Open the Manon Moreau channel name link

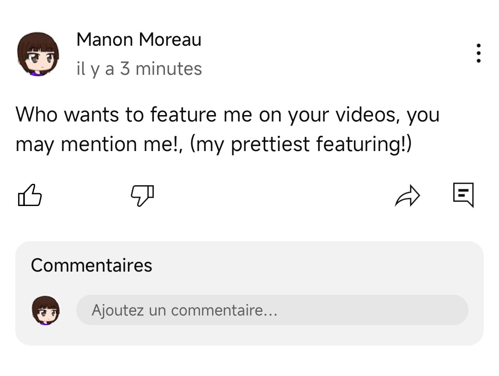139,39
